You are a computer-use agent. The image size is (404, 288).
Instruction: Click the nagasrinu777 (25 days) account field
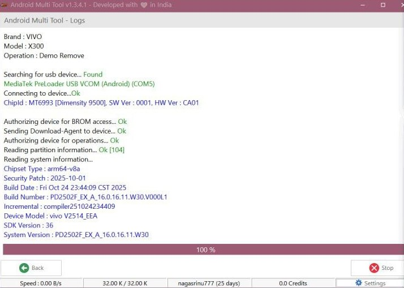point(209,283)
